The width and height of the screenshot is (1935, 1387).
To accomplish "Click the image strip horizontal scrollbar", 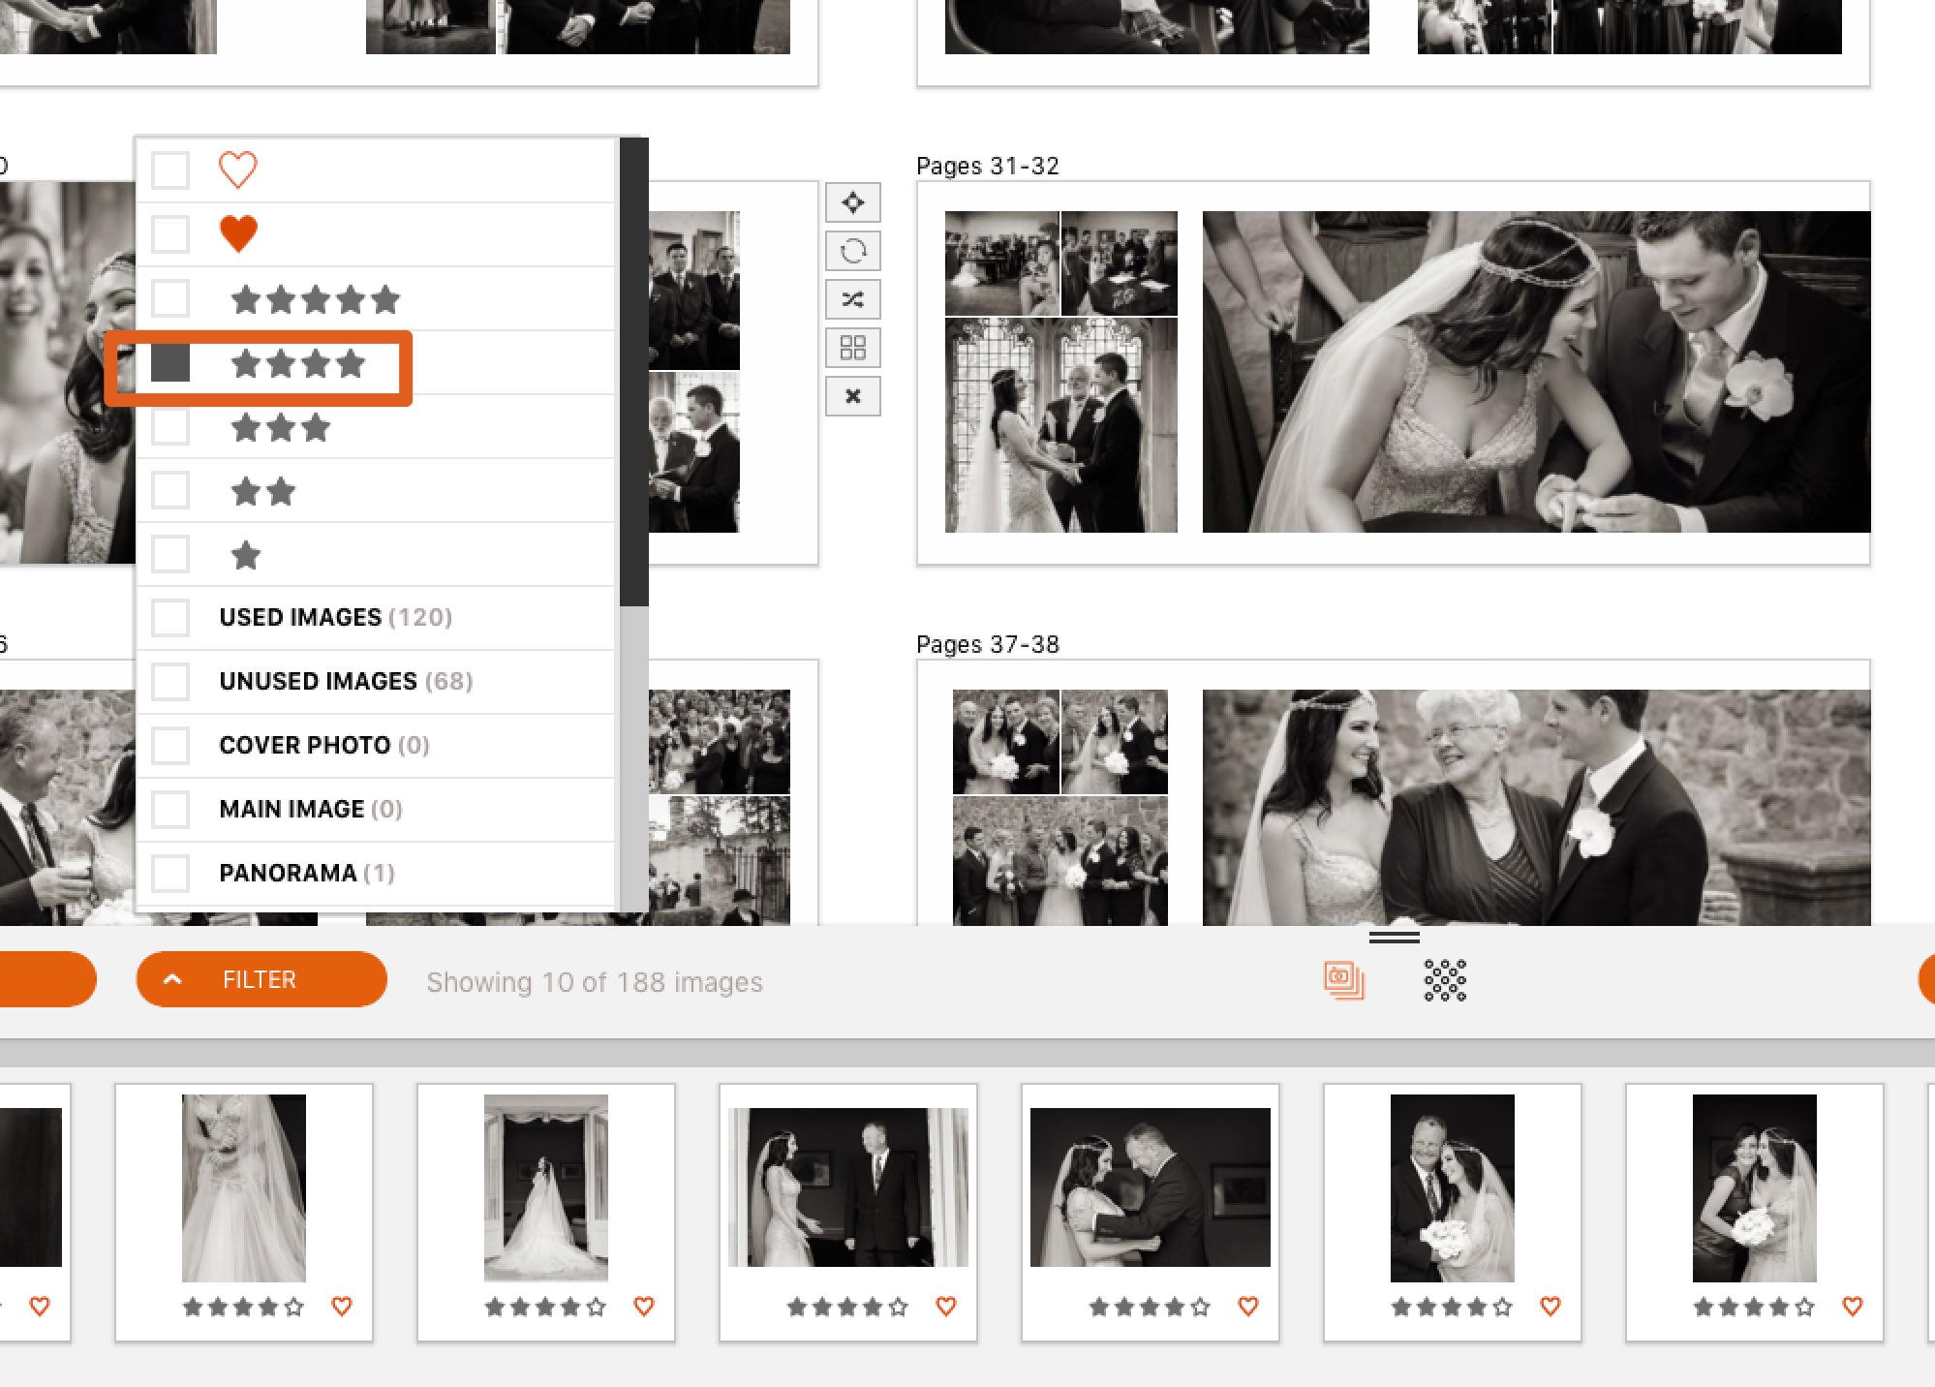I will point(967,1054).
